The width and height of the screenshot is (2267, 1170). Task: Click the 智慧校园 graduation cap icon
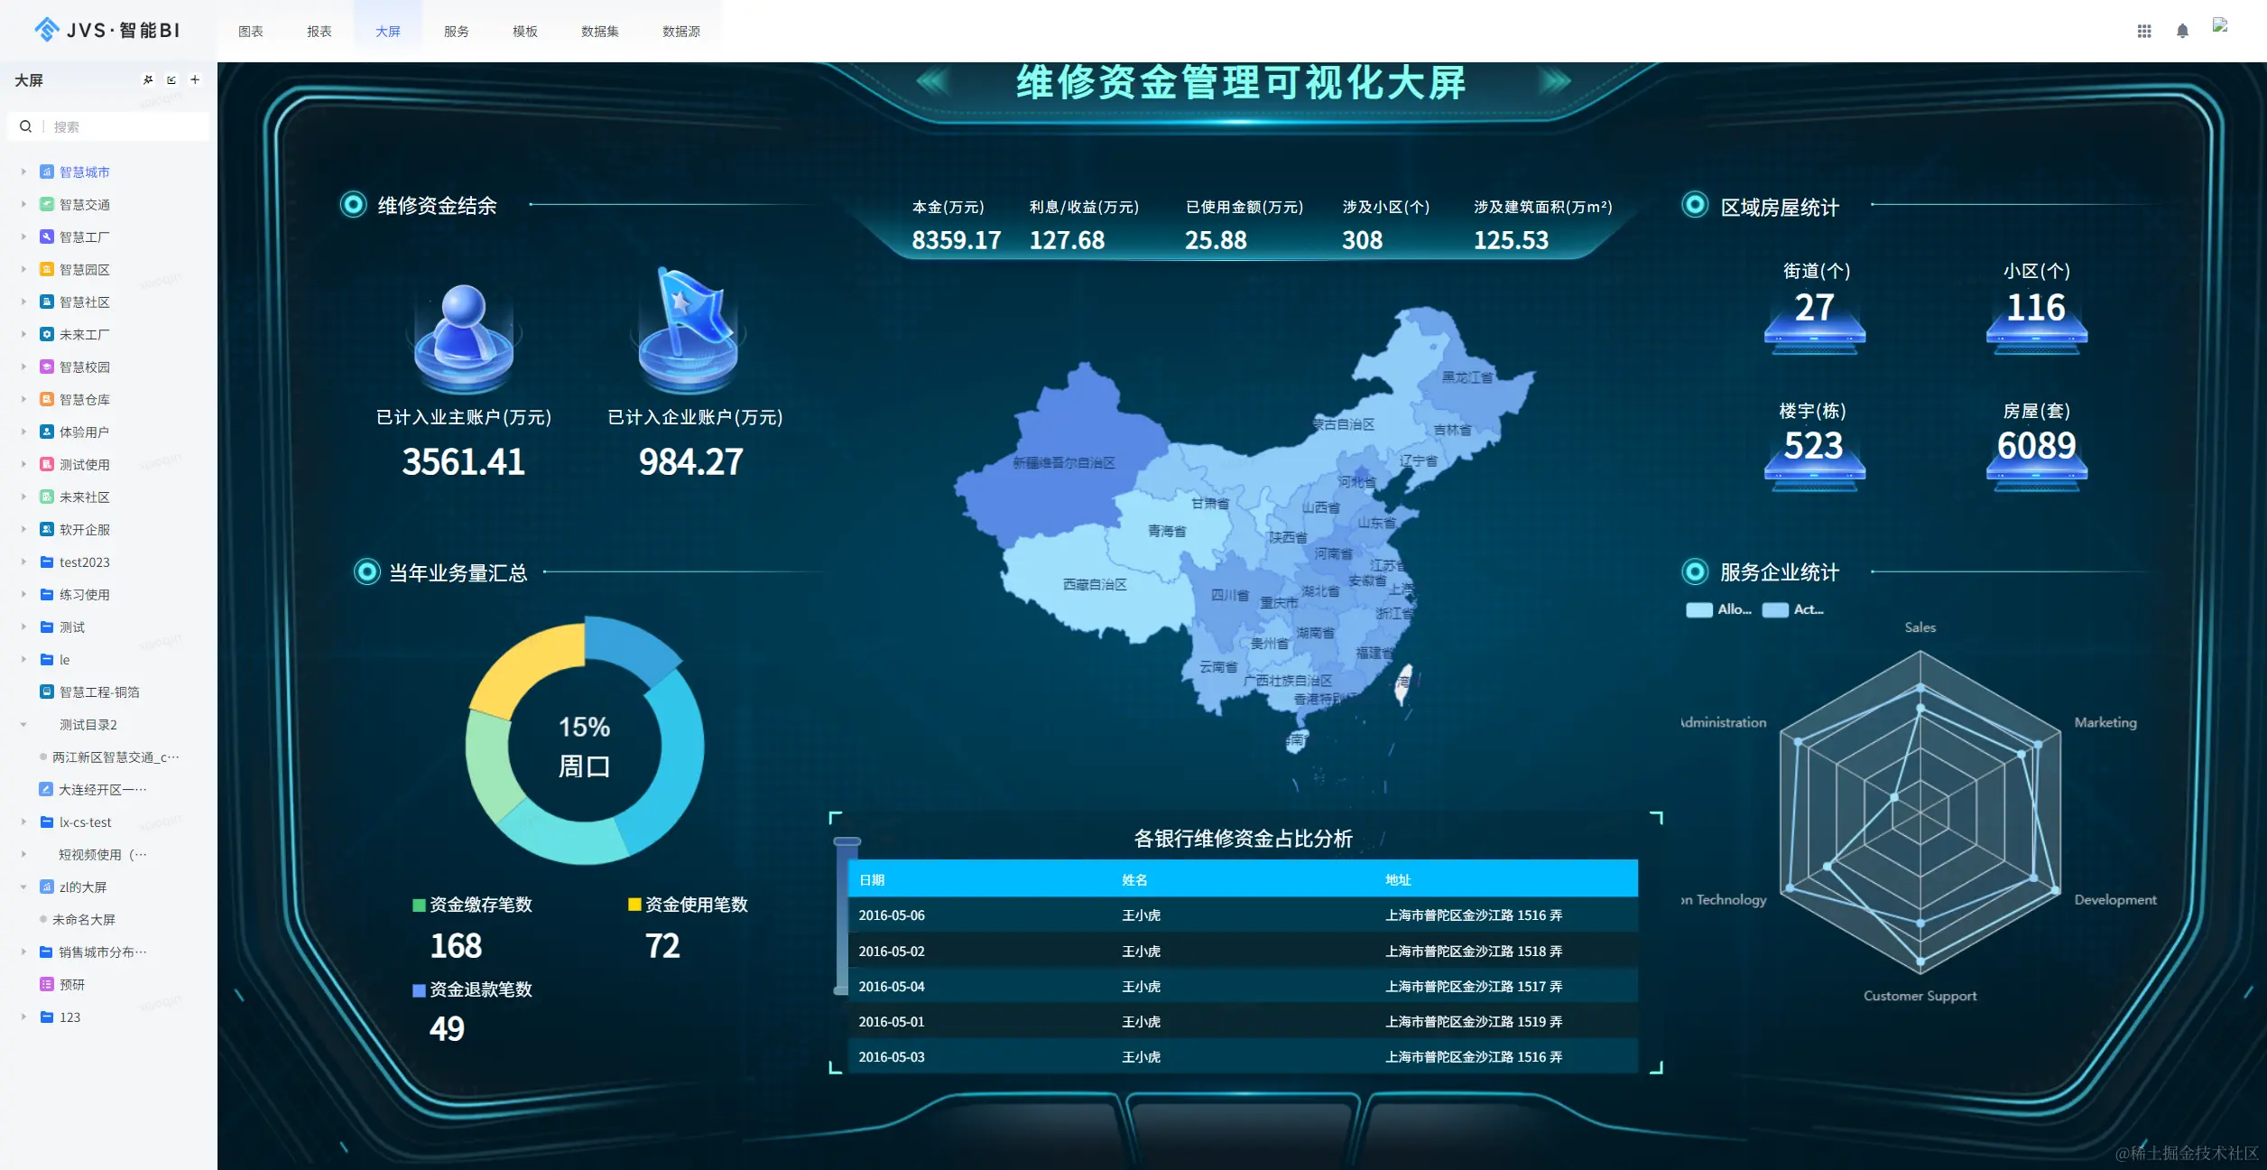point(47,367)
